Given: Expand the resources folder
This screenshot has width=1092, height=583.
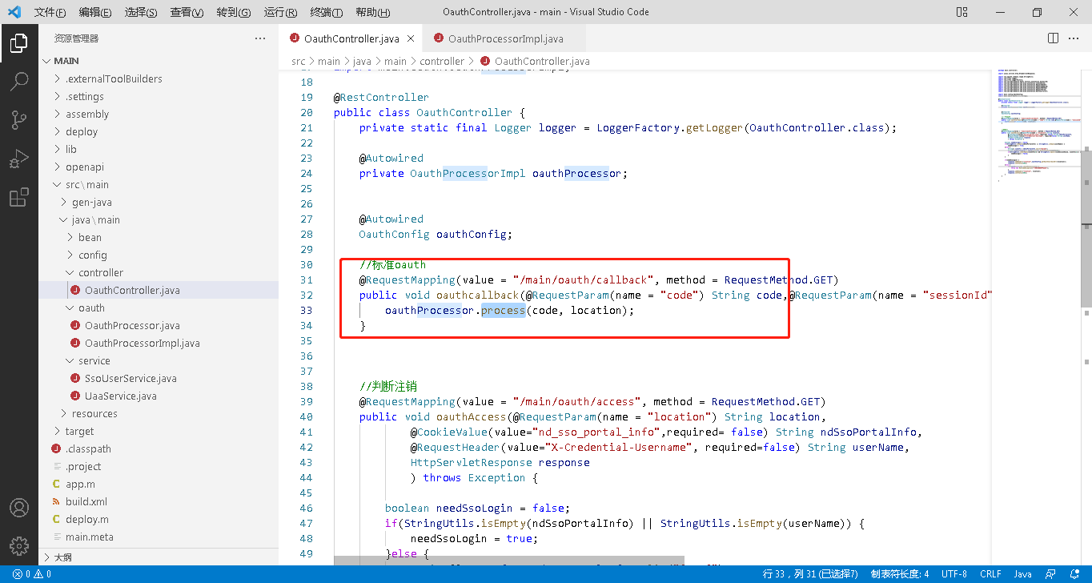Looking at the screenshot, I should click(94, 413).
